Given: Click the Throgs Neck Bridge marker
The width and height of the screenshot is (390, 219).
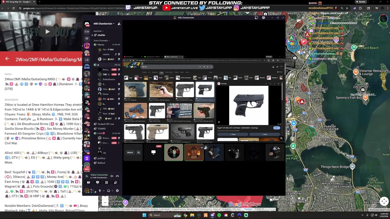Looking at the screenshot, I should coord(353,166).
